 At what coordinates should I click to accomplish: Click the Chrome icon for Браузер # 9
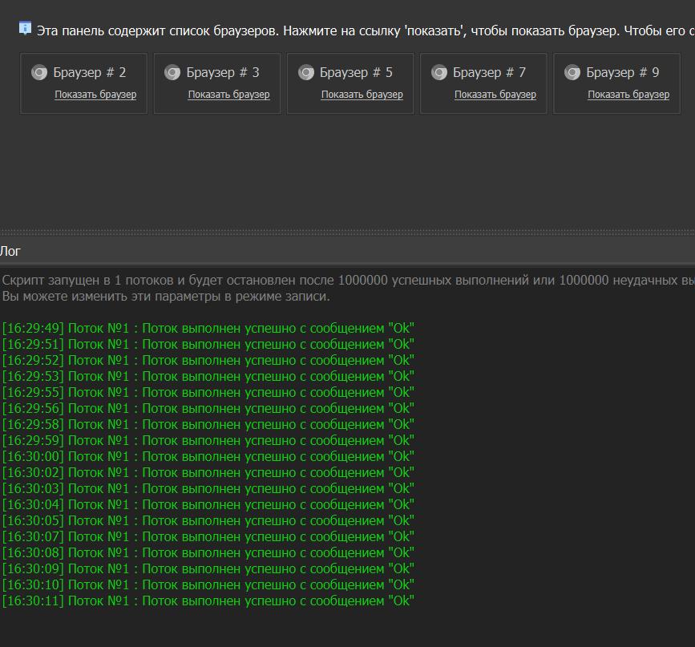click(x=572, y=73)
